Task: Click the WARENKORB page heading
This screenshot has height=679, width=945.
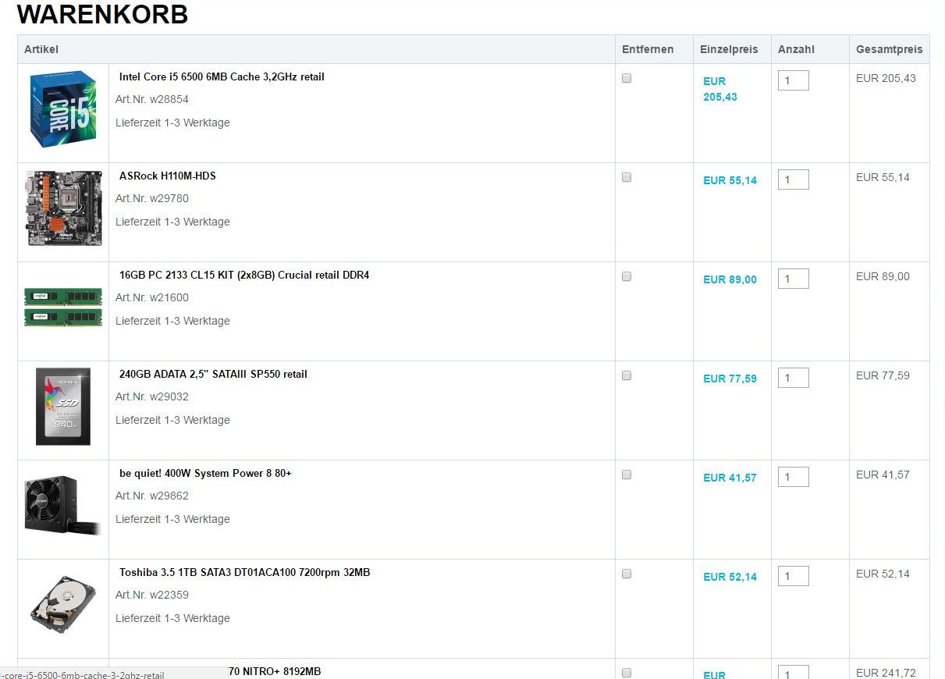Action: (x=102, y=14)
